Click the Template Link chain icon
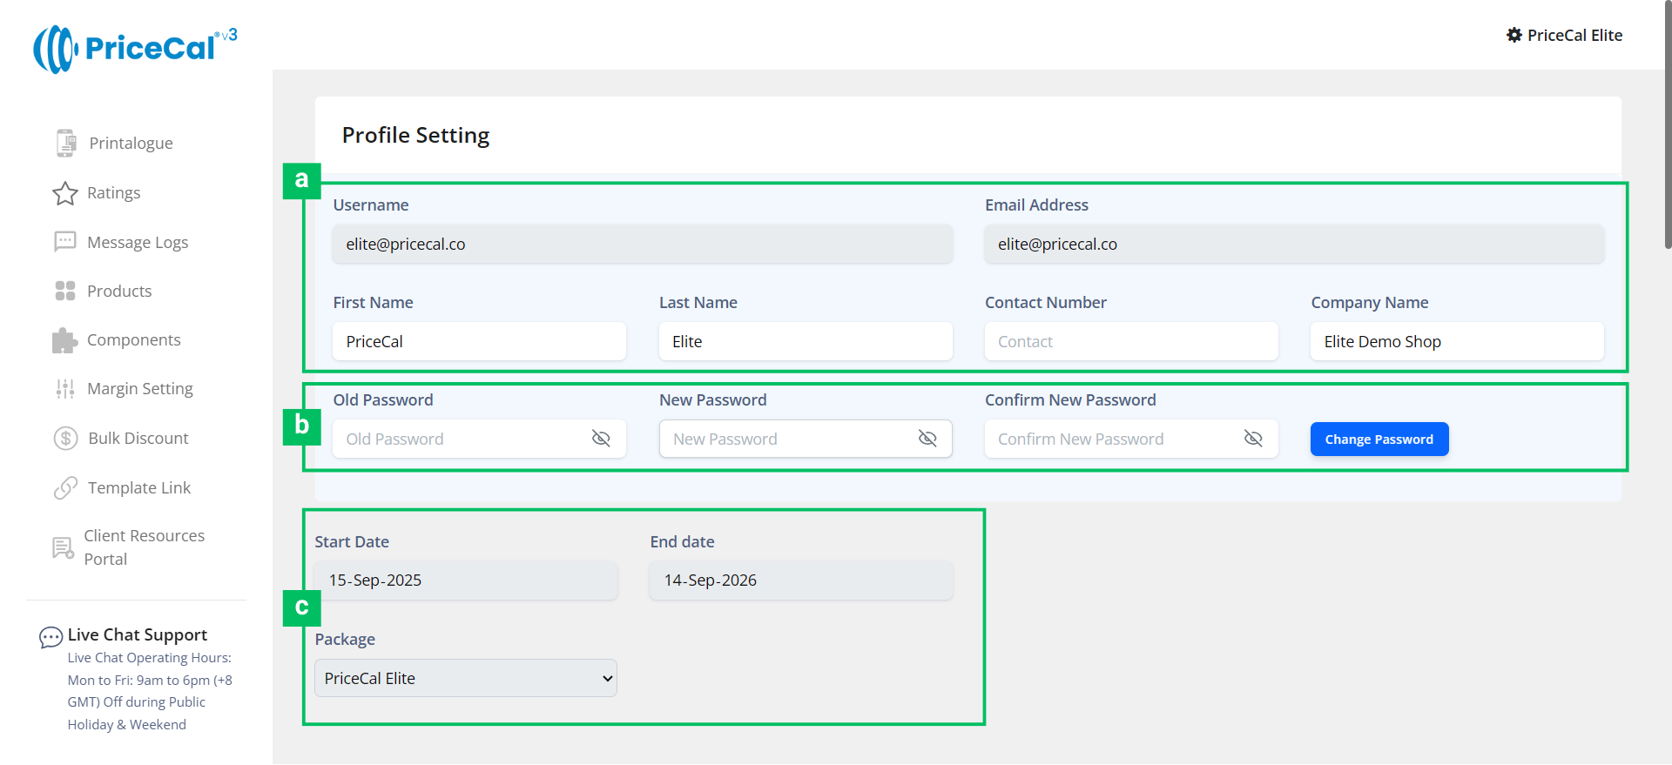 click(66, 488)
